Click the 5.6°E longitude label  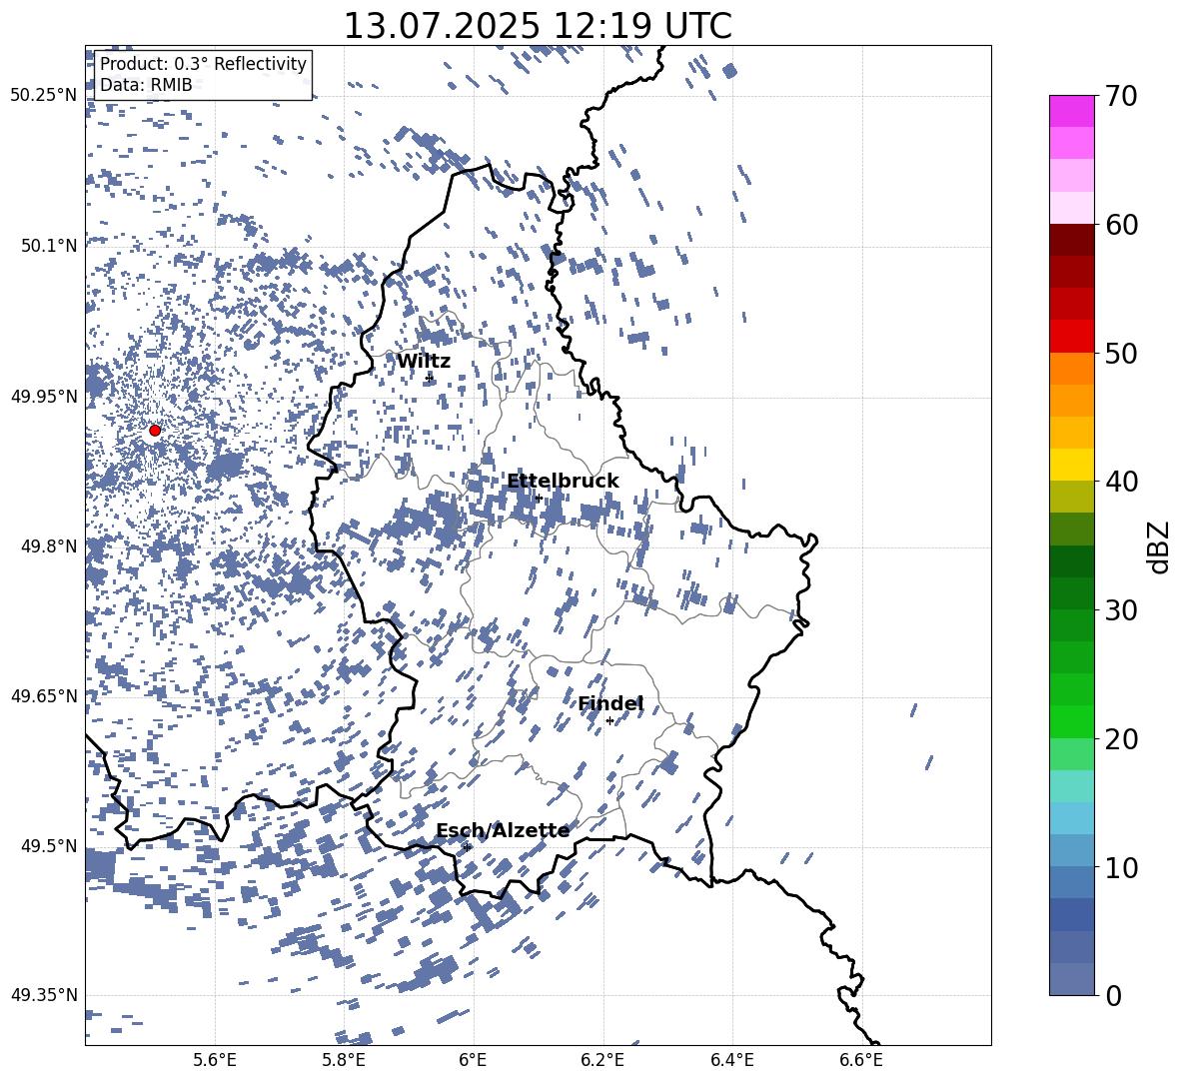215,1060
